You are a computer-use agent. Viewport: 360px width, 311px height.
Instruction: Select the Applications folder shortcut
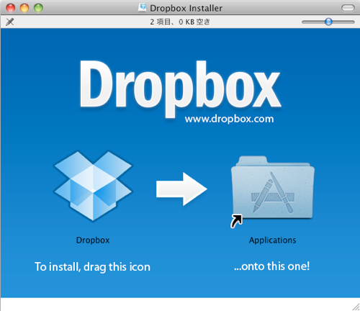click(x=272, y=191)
